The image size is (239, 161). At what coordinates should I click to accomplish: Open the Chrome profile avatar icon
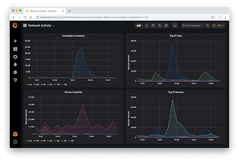(x=219, y=17)
